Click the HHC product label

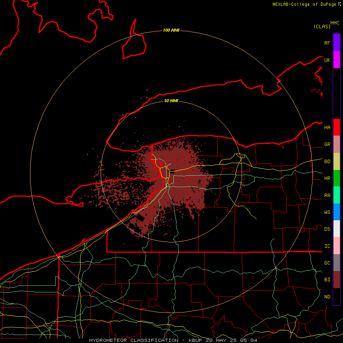(335, 23)
